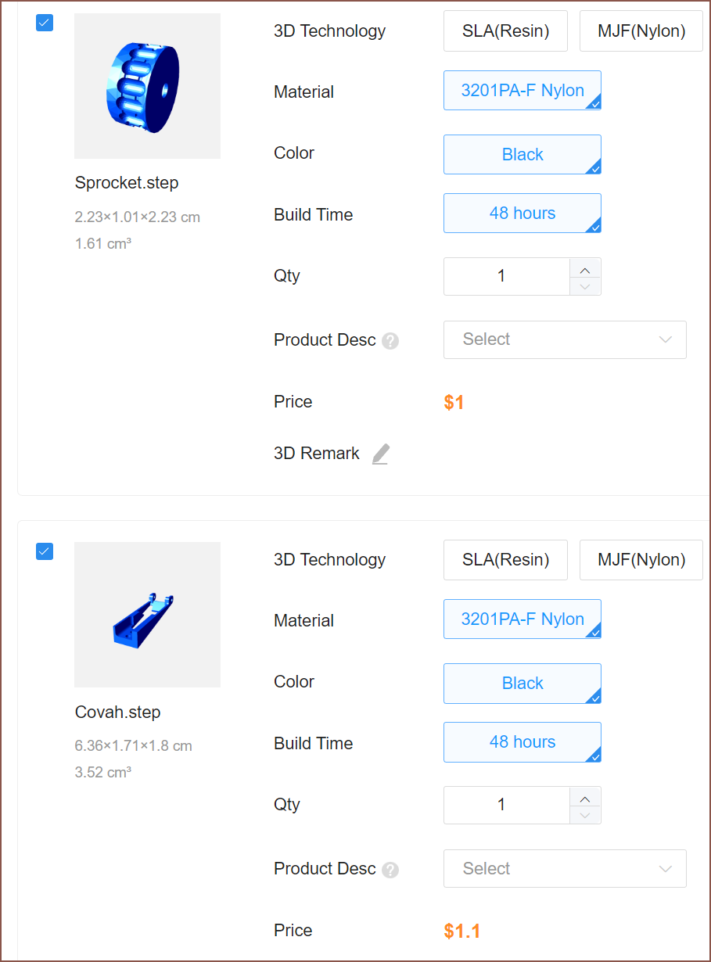Decrease Covah quantity with down arrow
711x962 pixels.
click(585, 814)
